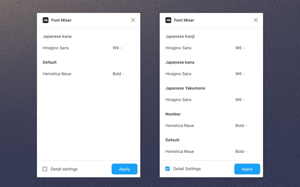
Task: Uncheck the checked Detail Settings checkbox
Action: pyautogui.click(x=168, y=169)
